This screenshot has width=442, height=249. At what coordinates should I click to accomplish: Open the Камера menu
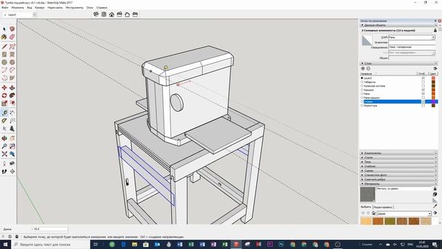click(x=39, y=8)
